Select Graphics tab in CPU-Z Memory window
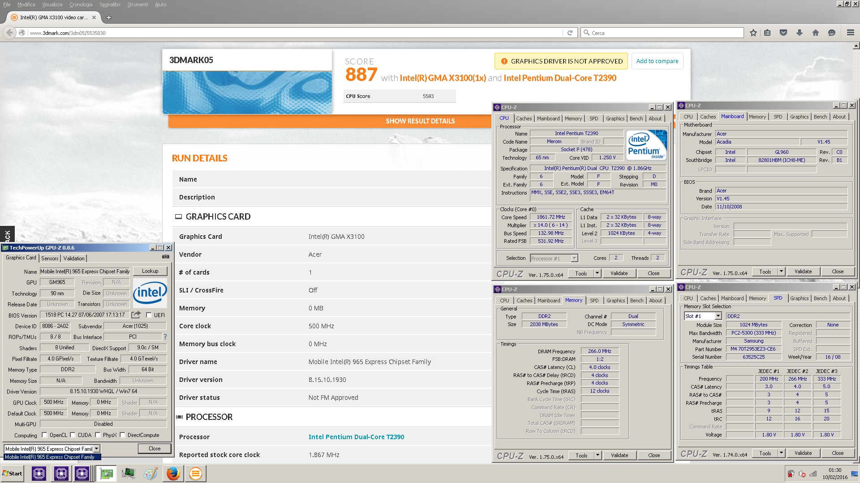 615,301
